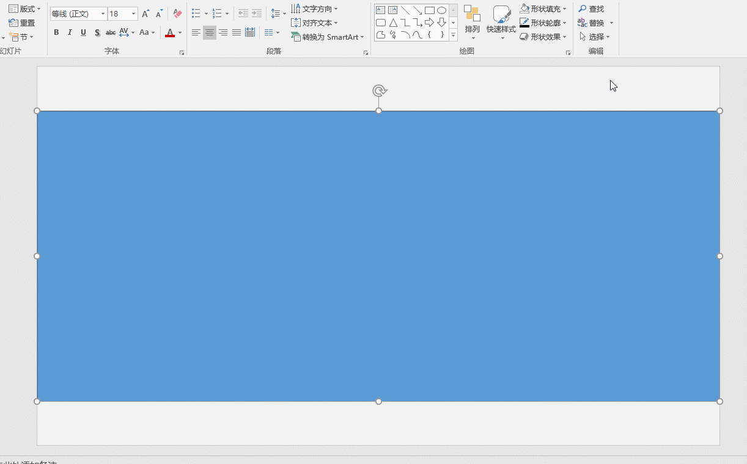Select the horizontal text box shape

(380, 10)
